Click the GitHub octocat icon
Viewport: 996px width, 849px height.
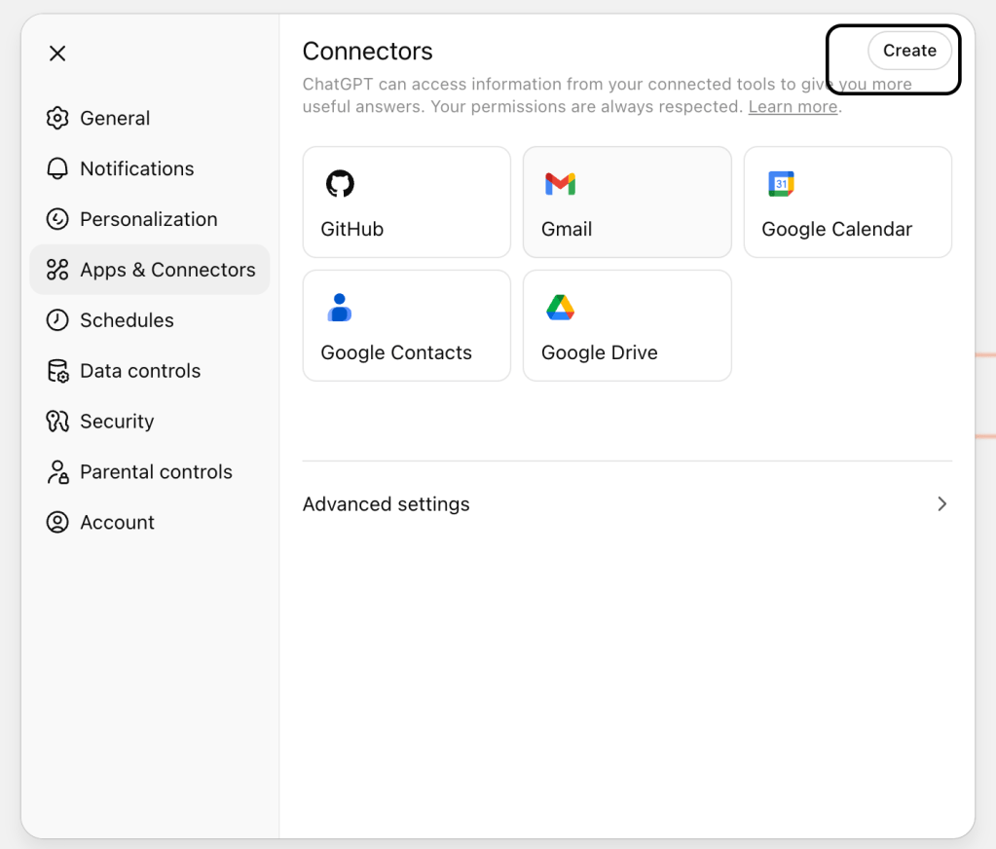[340, 183]
